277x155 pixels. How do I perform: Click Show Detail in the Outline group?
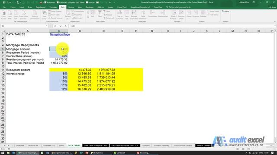click(213, 12)
